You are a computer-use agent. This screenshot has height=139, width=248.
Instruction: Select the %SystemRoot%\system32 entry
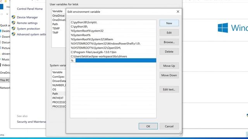(x=113, y=31)
